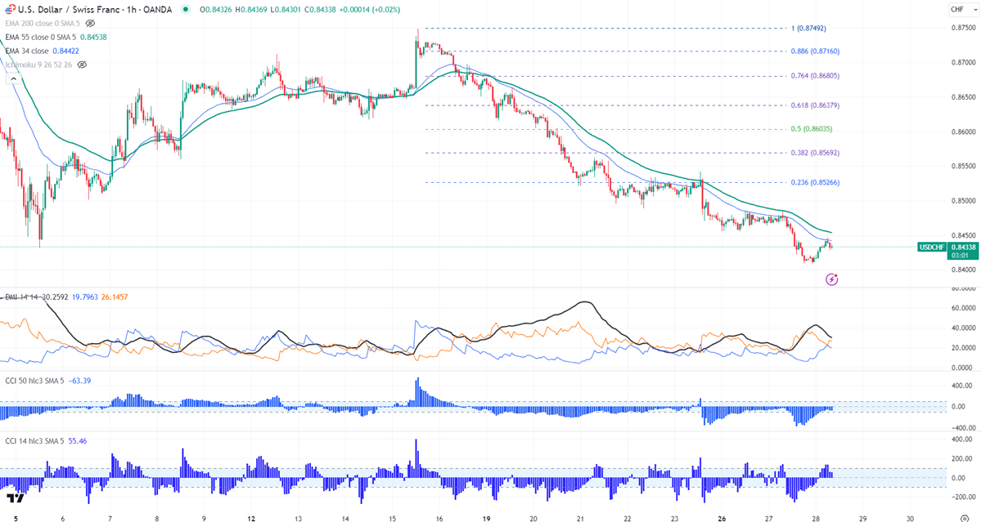Click the lightning bolt event icon

(832, 279)
